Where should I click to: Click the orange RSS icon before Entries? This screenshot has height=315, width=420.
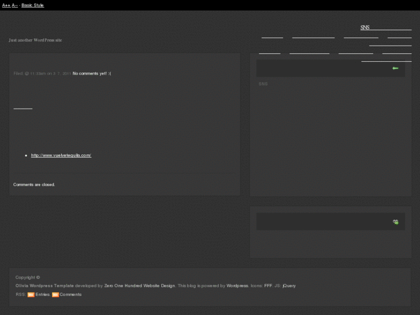pos(31,295)
